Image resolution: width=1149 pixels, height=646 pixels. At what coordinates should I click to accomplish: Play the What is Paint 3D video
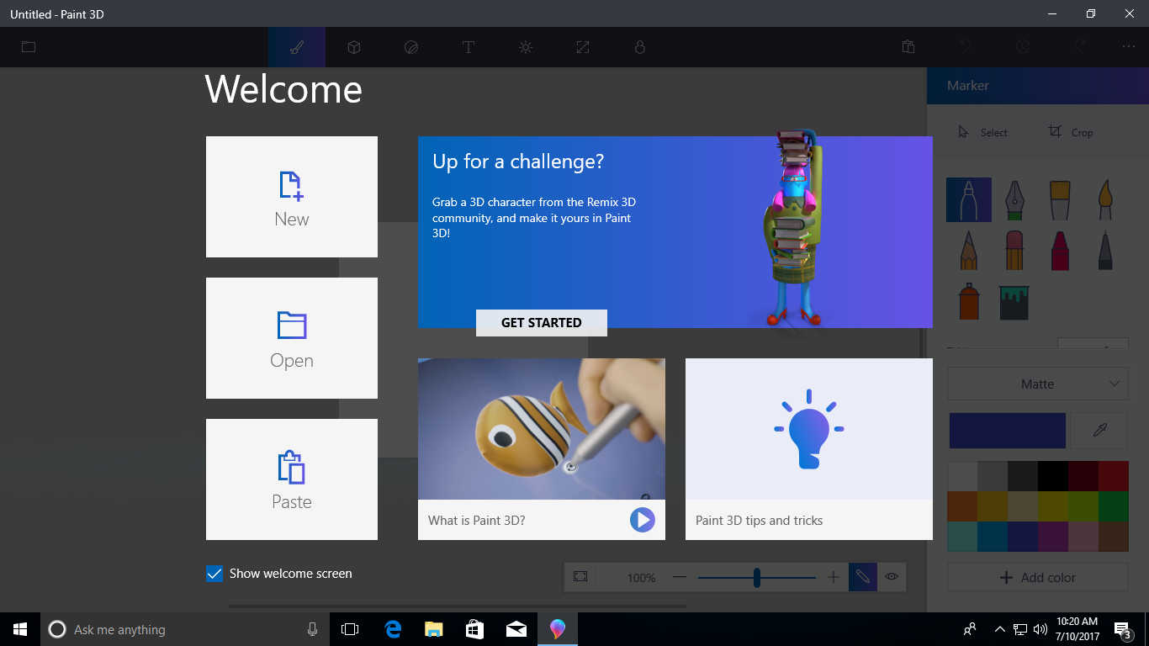(642, 520)
